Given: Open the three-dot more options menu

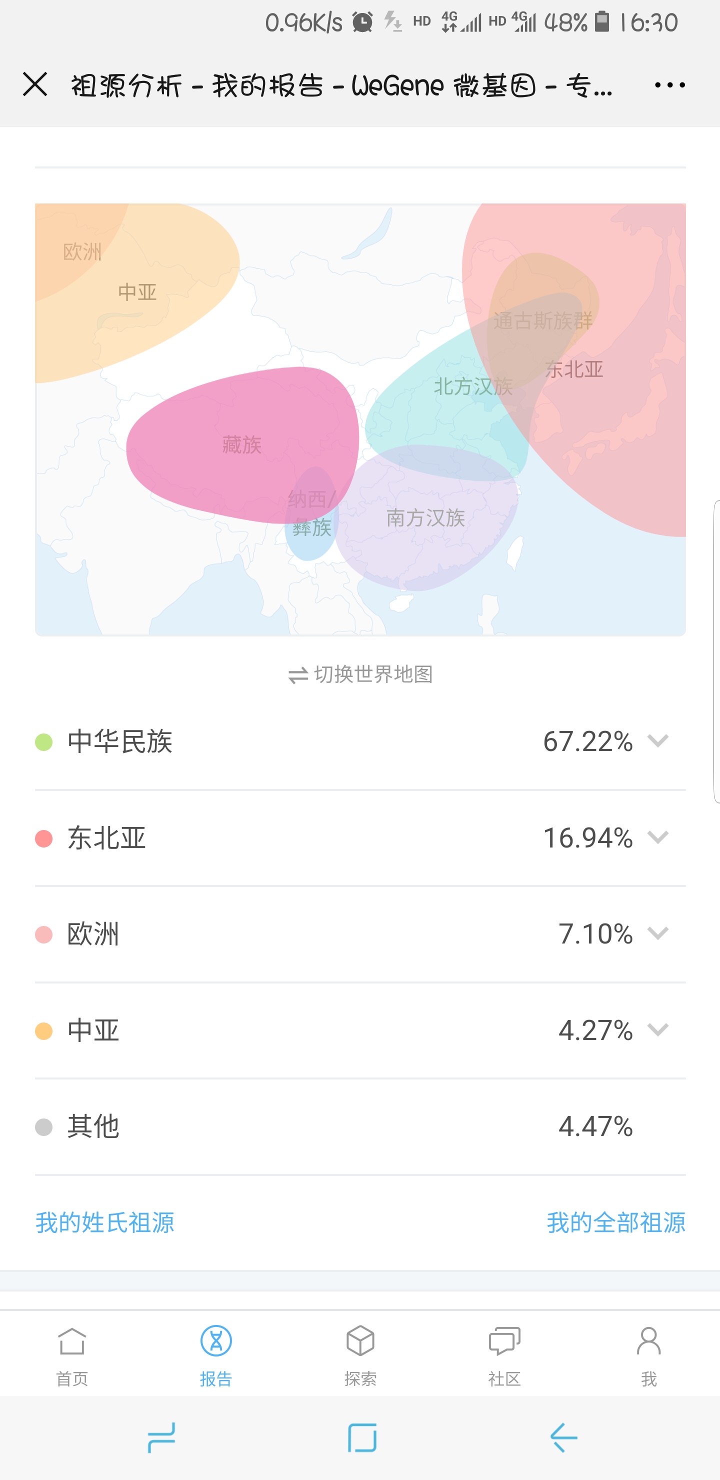Looking at the screenshot, I should click(669, 85).
